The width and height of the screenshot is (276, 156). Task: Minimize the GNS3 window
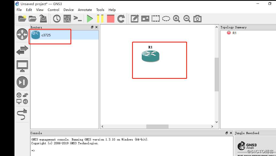point(258,4)
